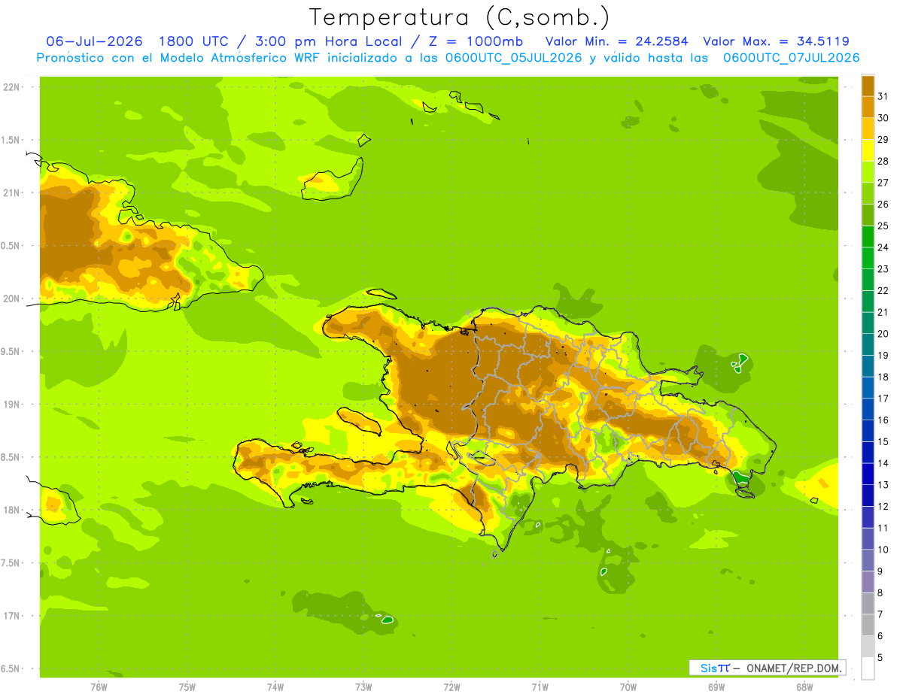Screen dimensions: 903x697
Task: Click the '75W' longitude label
Action: (x=187, y=687)
